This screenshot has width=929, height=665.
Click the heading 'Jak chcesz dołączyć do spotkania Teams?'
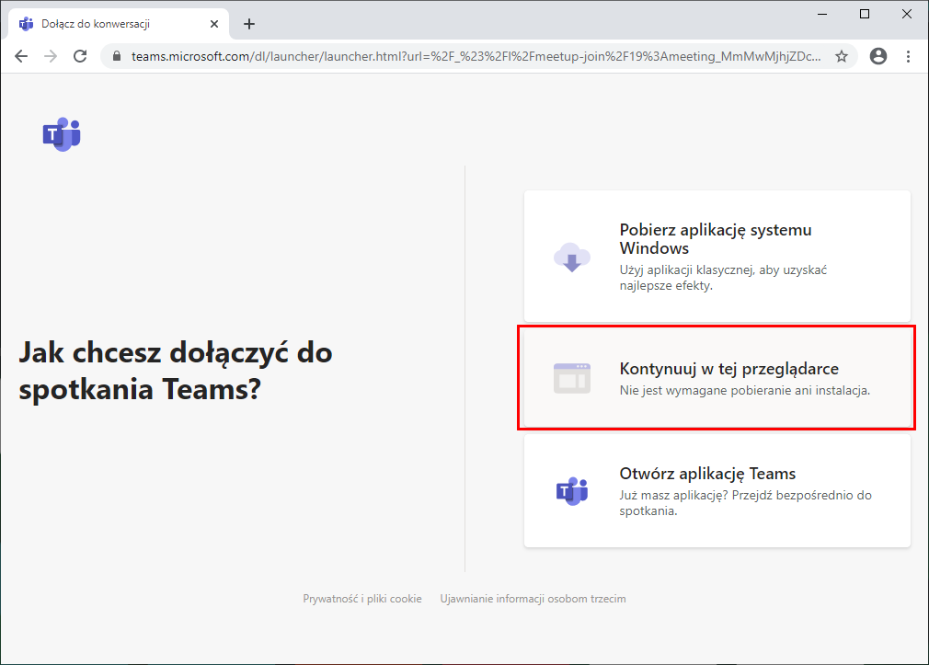point(176,371)
